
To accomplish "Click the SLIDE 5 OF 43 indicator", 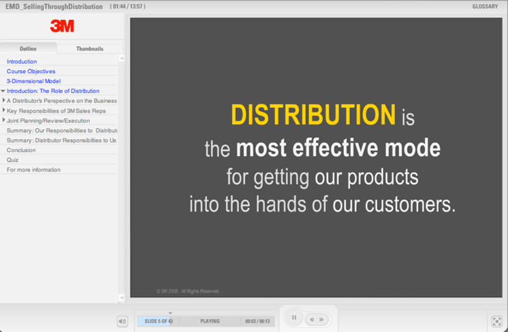I will coord(159,321).
